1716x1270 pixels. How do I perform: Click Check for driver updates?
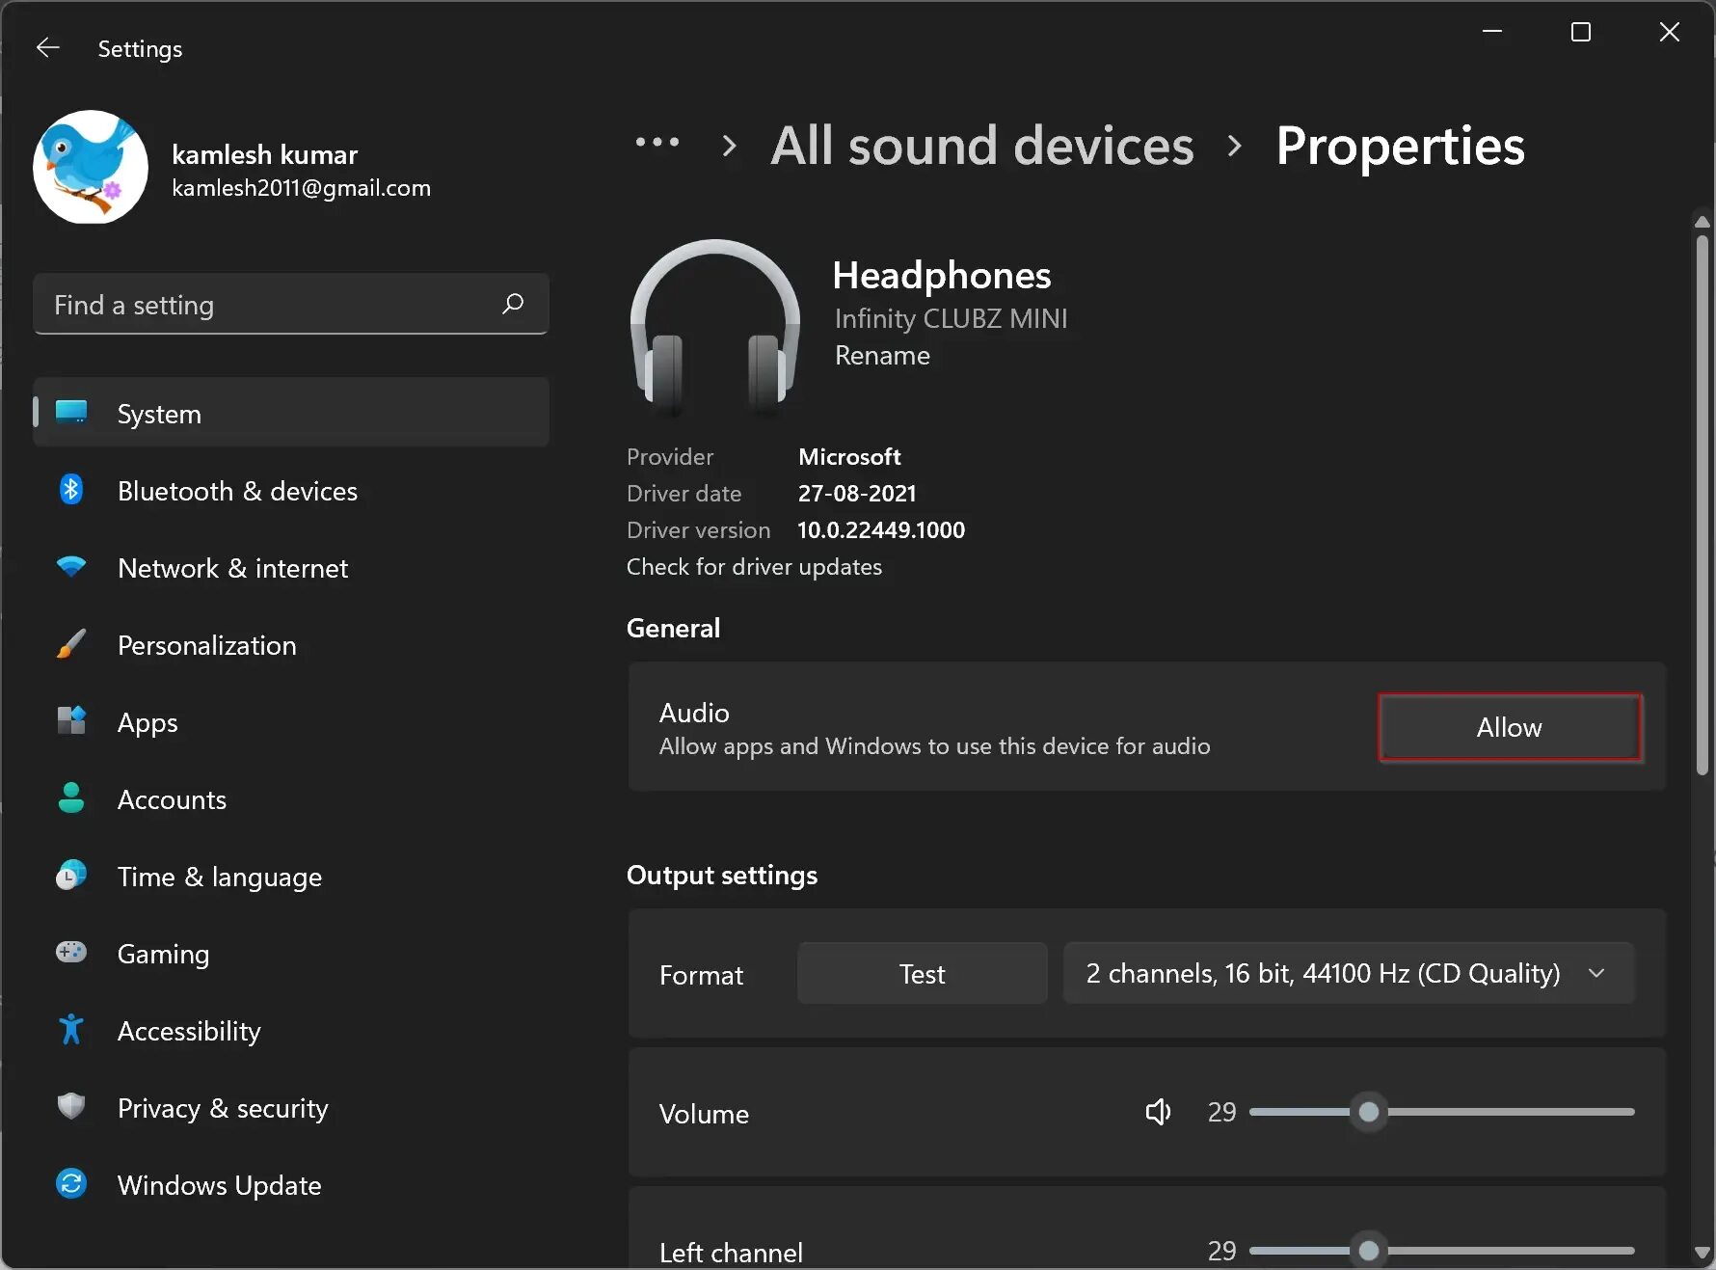coord(754,566)
